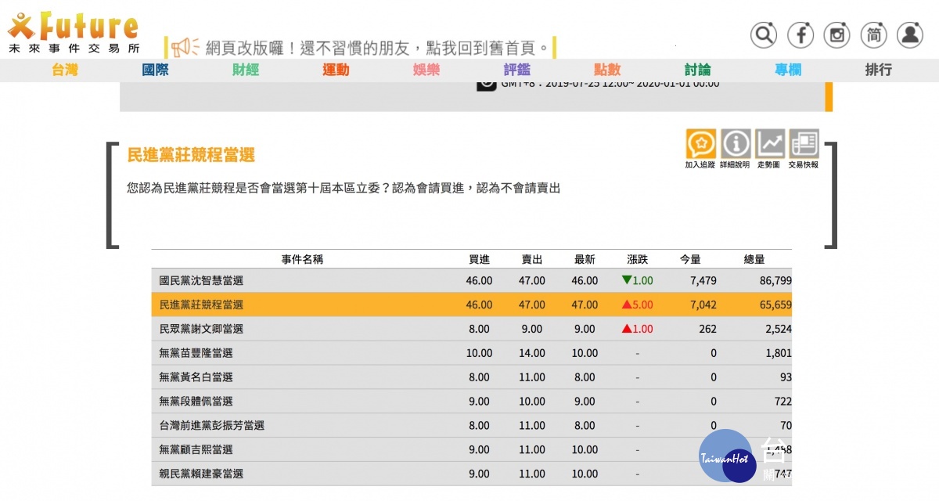Switch to simplified Chinese with 简 icon
This screenshot has height=501, width=939.
pyautogui.click(x=874, y=34)
